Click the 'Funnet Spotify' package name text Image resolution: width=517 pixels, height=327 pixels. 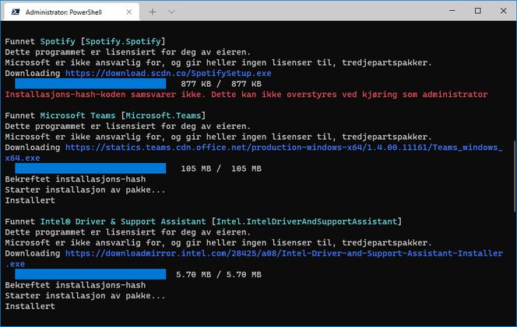(40, 41)
